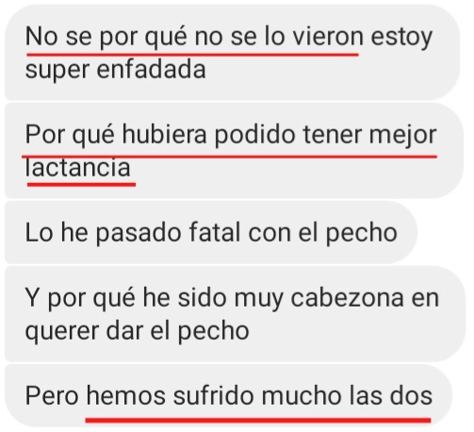Click the red underline under 'Por qué hubiera podido'
474x432 pixels.
point(229,156)
